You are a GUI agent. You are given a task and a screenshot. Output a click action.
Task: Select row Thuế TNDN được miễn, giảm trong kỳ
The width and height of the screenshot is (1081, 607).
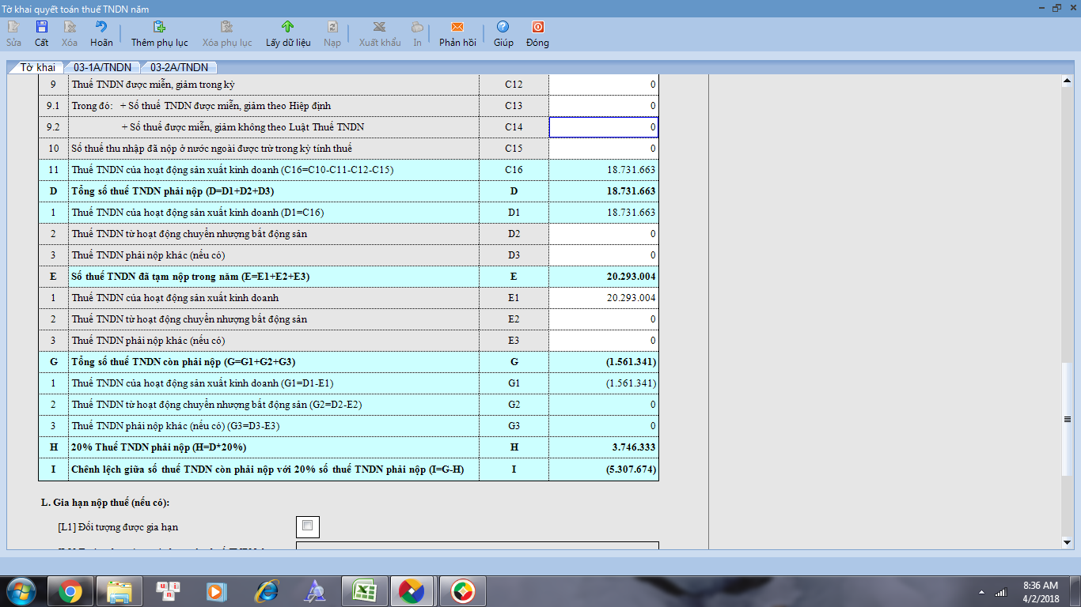348,85
